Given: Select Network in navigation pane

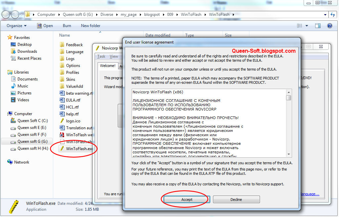Looking at the screenshot, I should point(21,162).
